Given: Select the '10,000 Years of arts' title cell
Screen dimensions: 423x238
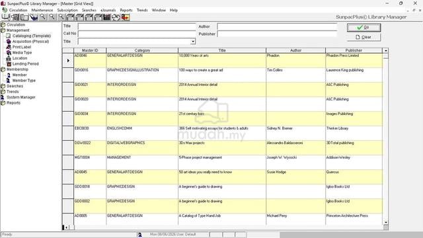Looking at the screenshot, I should tap(222, 60).
